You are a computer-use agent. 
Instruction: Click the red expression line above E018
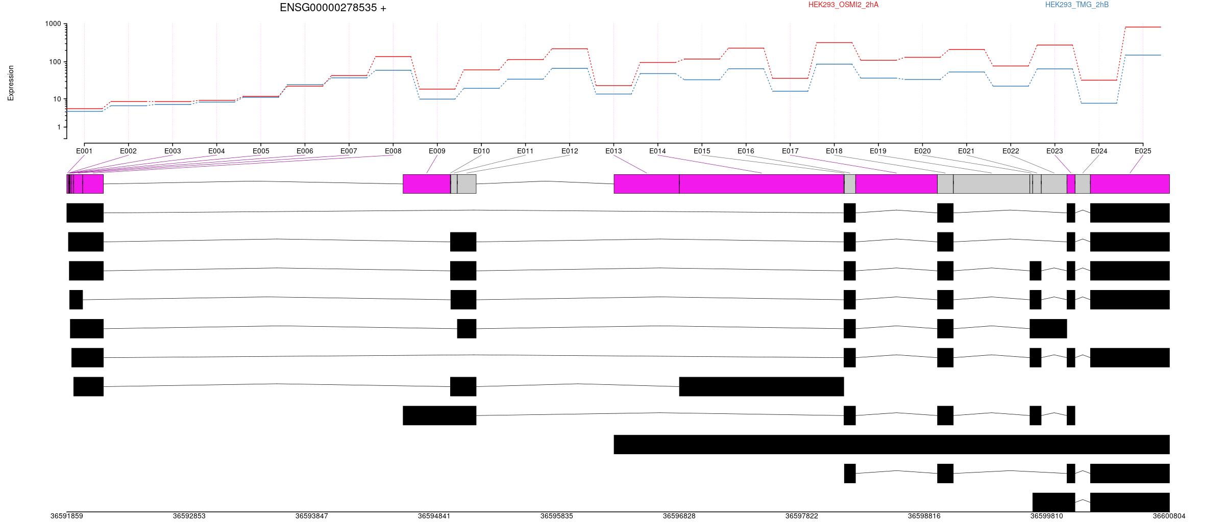[x=834, y=43]
